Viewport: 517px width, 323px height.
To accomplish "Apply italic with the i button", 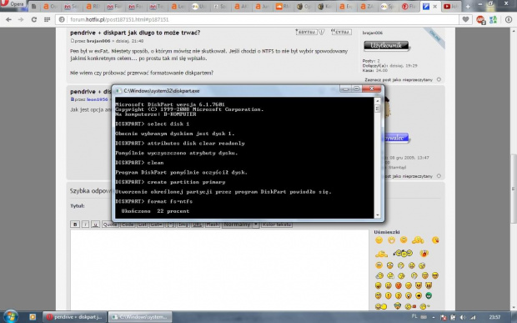I will [x=85, y=225].
